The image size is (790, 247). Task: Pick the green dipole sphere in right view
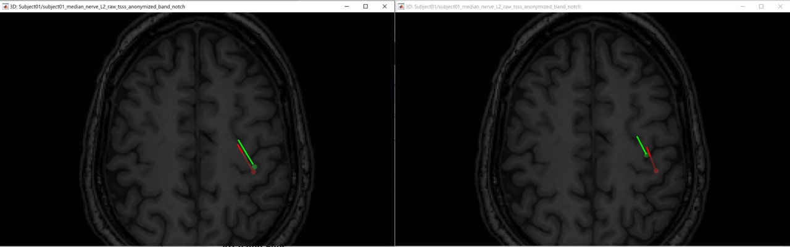pos(646,155)
